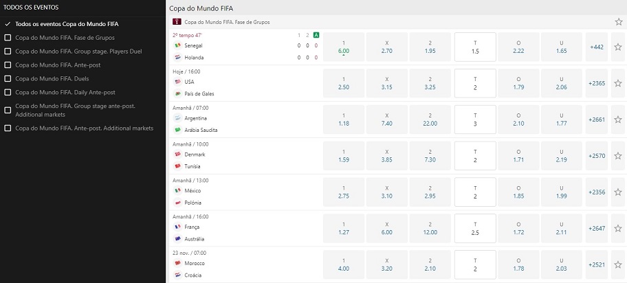Favorite the Fase de Grupos league header star
The image size is (627, 283).
coord(619,22)
